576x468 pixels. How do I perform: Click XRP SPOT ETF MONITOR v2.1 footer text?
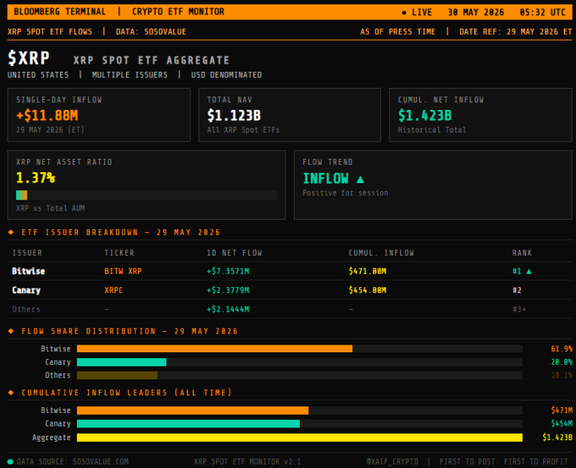(247, 462)
